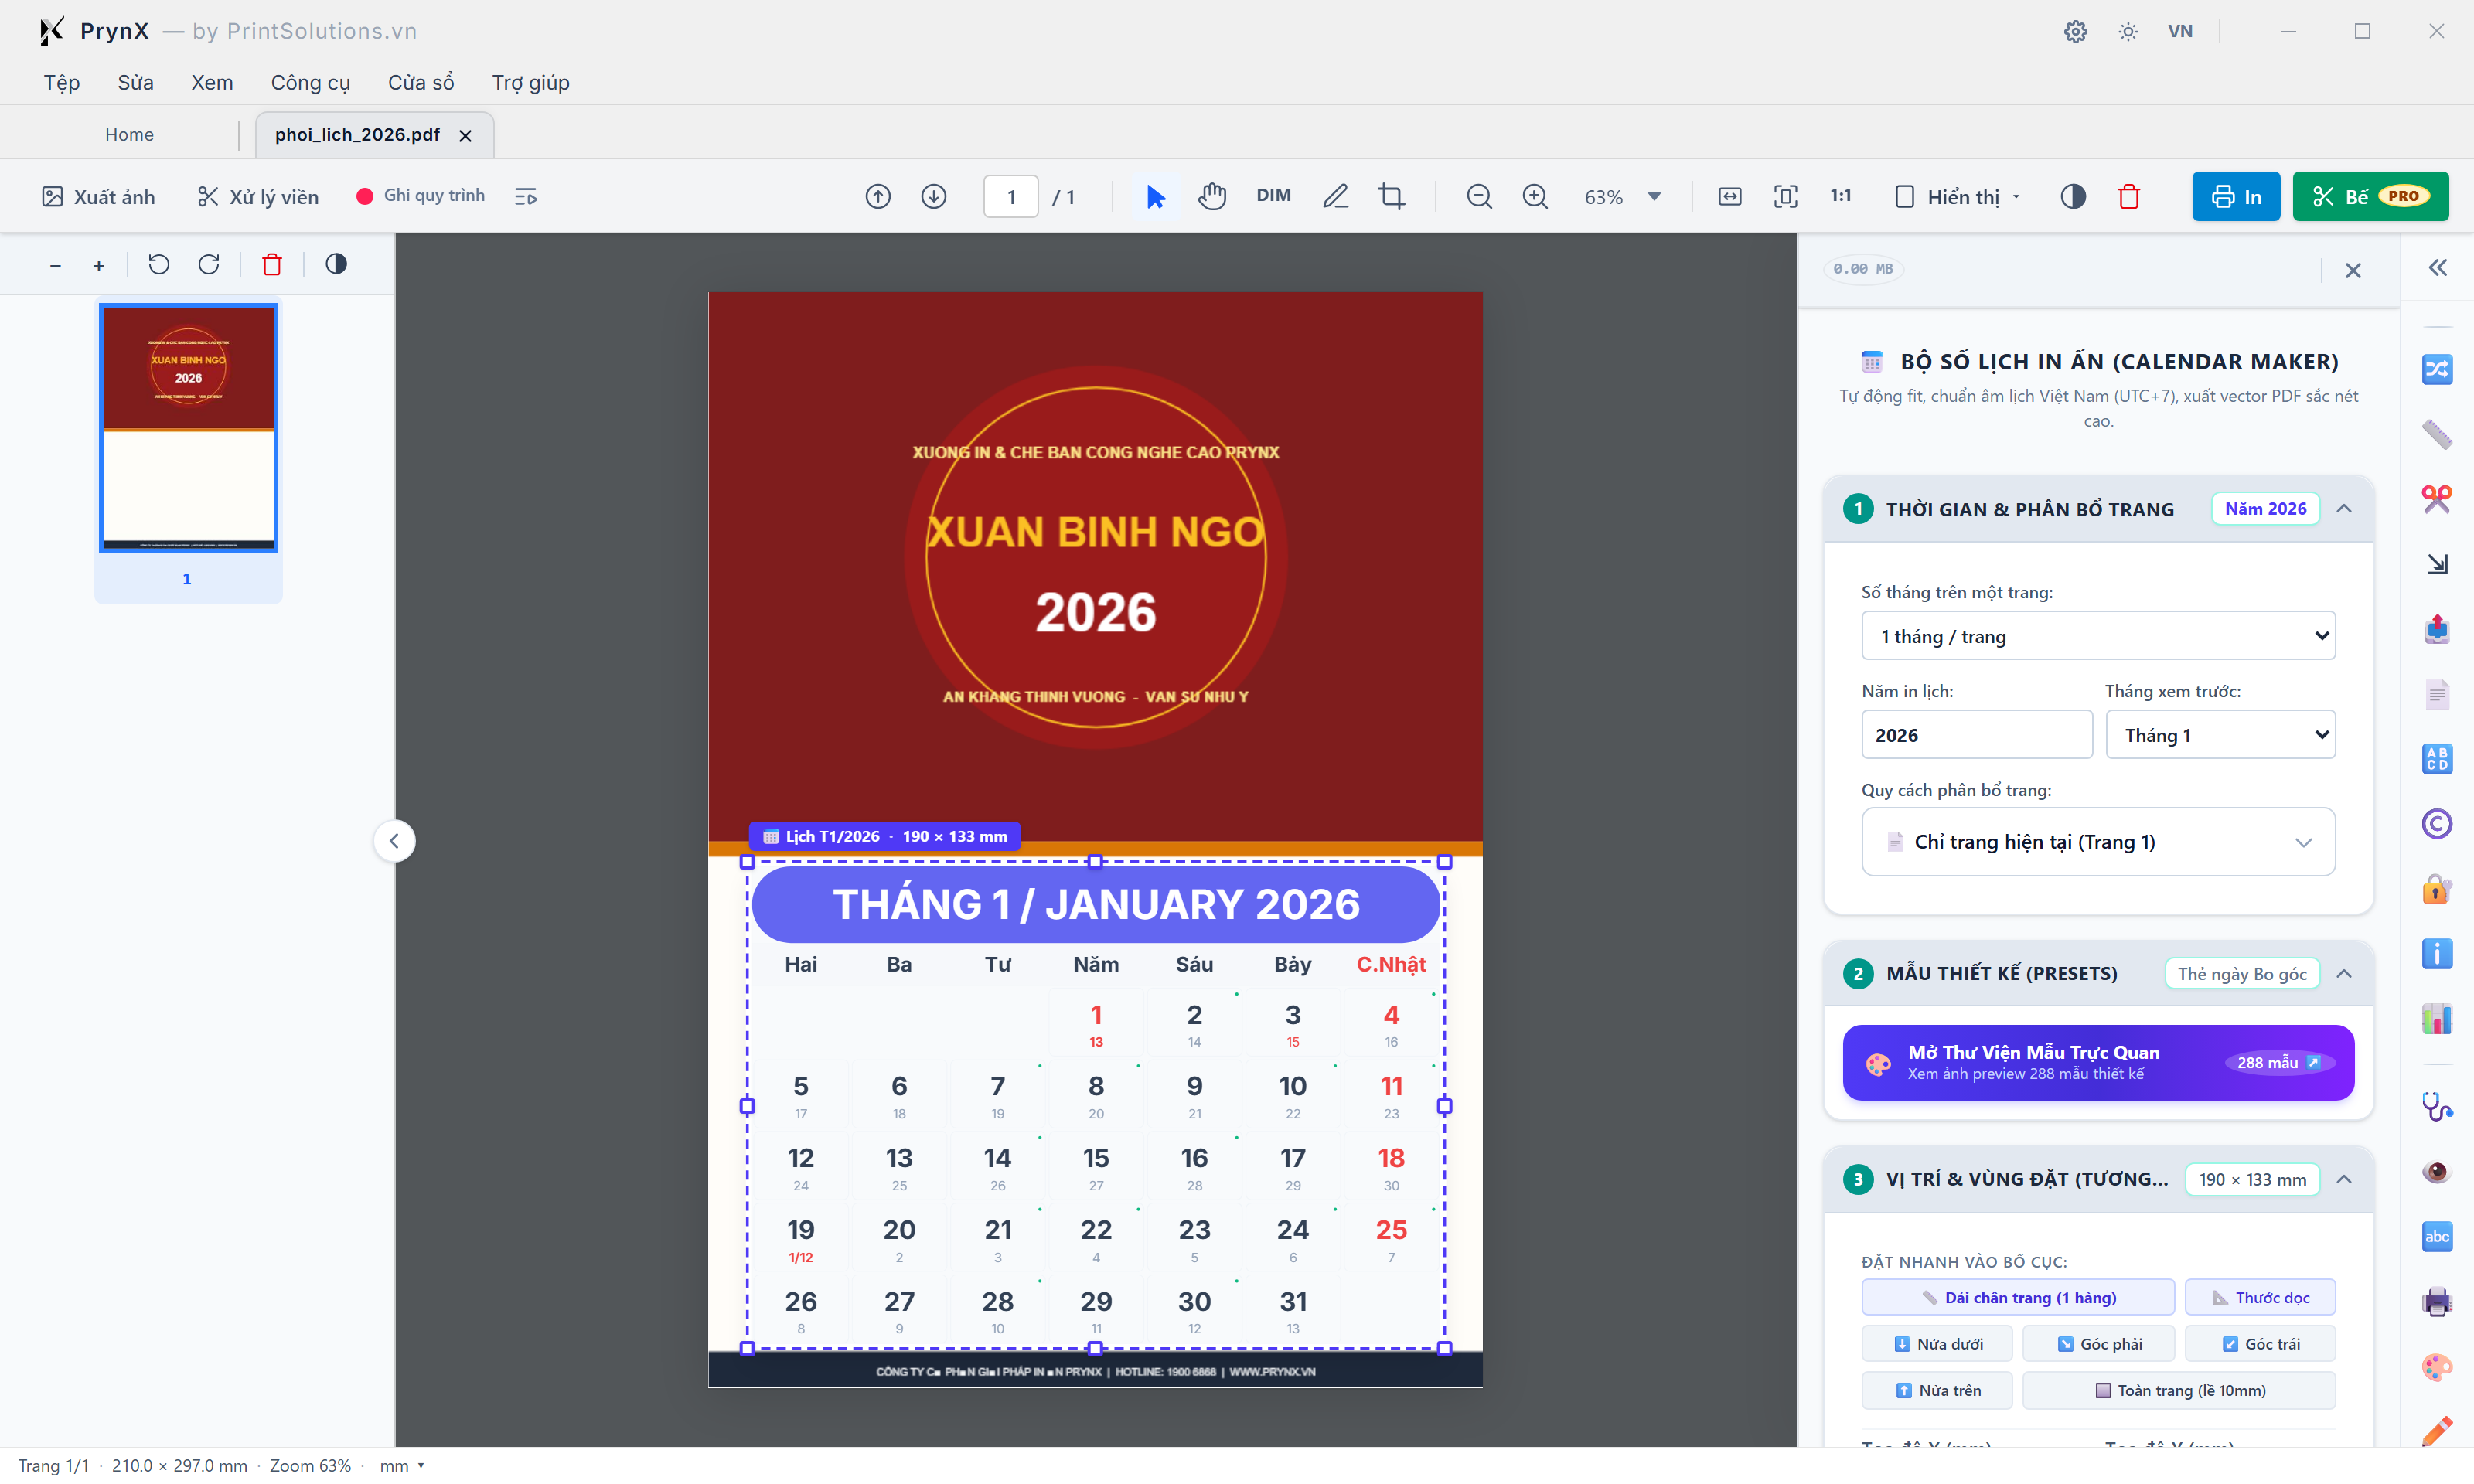Open the padlock tool in right sidebar
The width and height of the screenshot is (2474, 1484).
(2437, 889)
